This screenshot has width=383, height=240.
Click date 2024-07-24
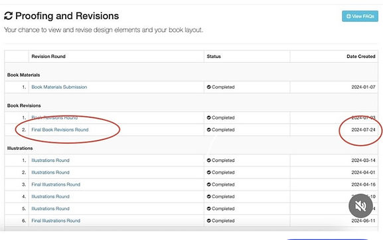[x=363, y=130]
